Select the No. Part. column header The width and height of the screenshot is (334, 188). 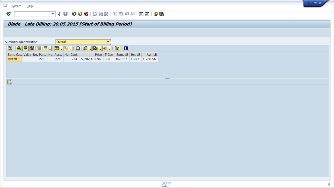tap(40, 55)
